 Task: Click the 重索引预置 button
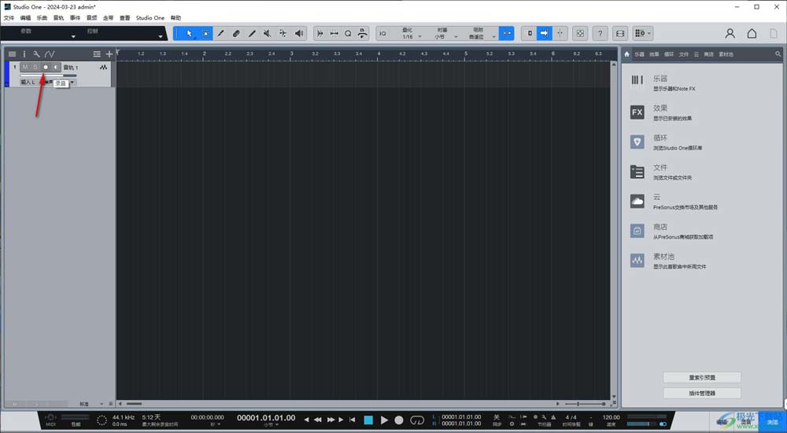pyautogui.click(x=702, y=377)
